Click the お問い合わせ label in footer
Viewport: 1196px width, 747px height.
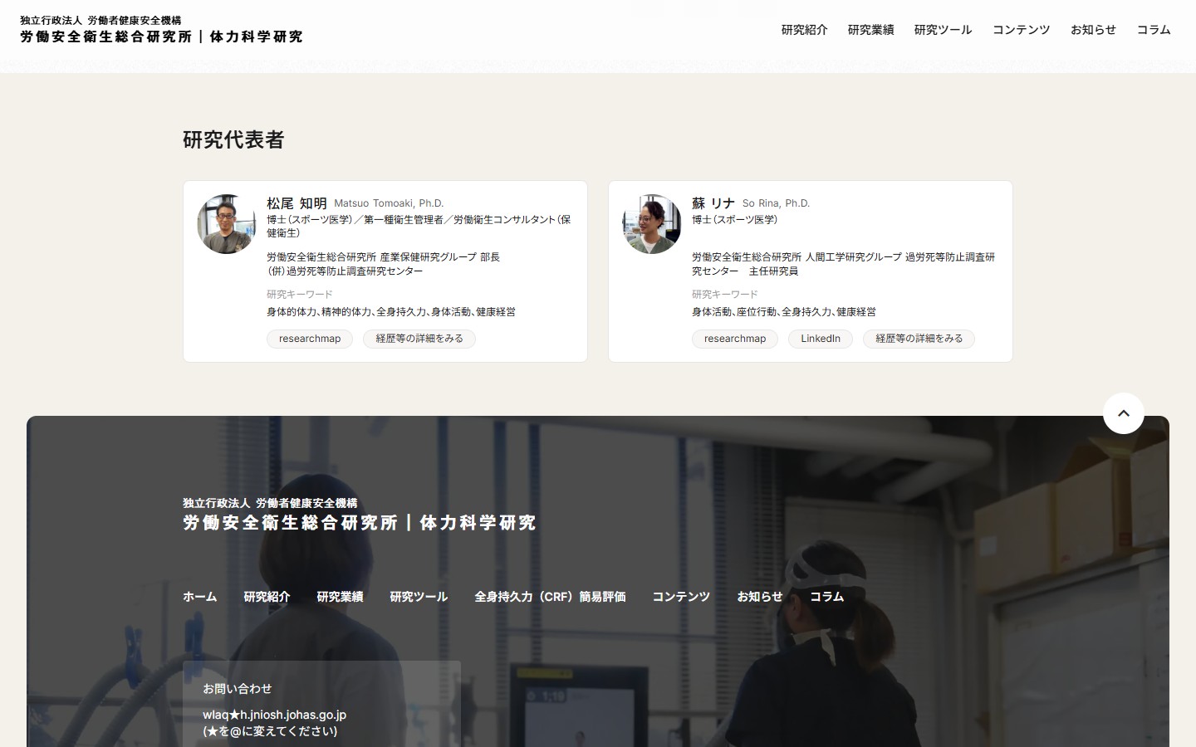tap(237, 689)
